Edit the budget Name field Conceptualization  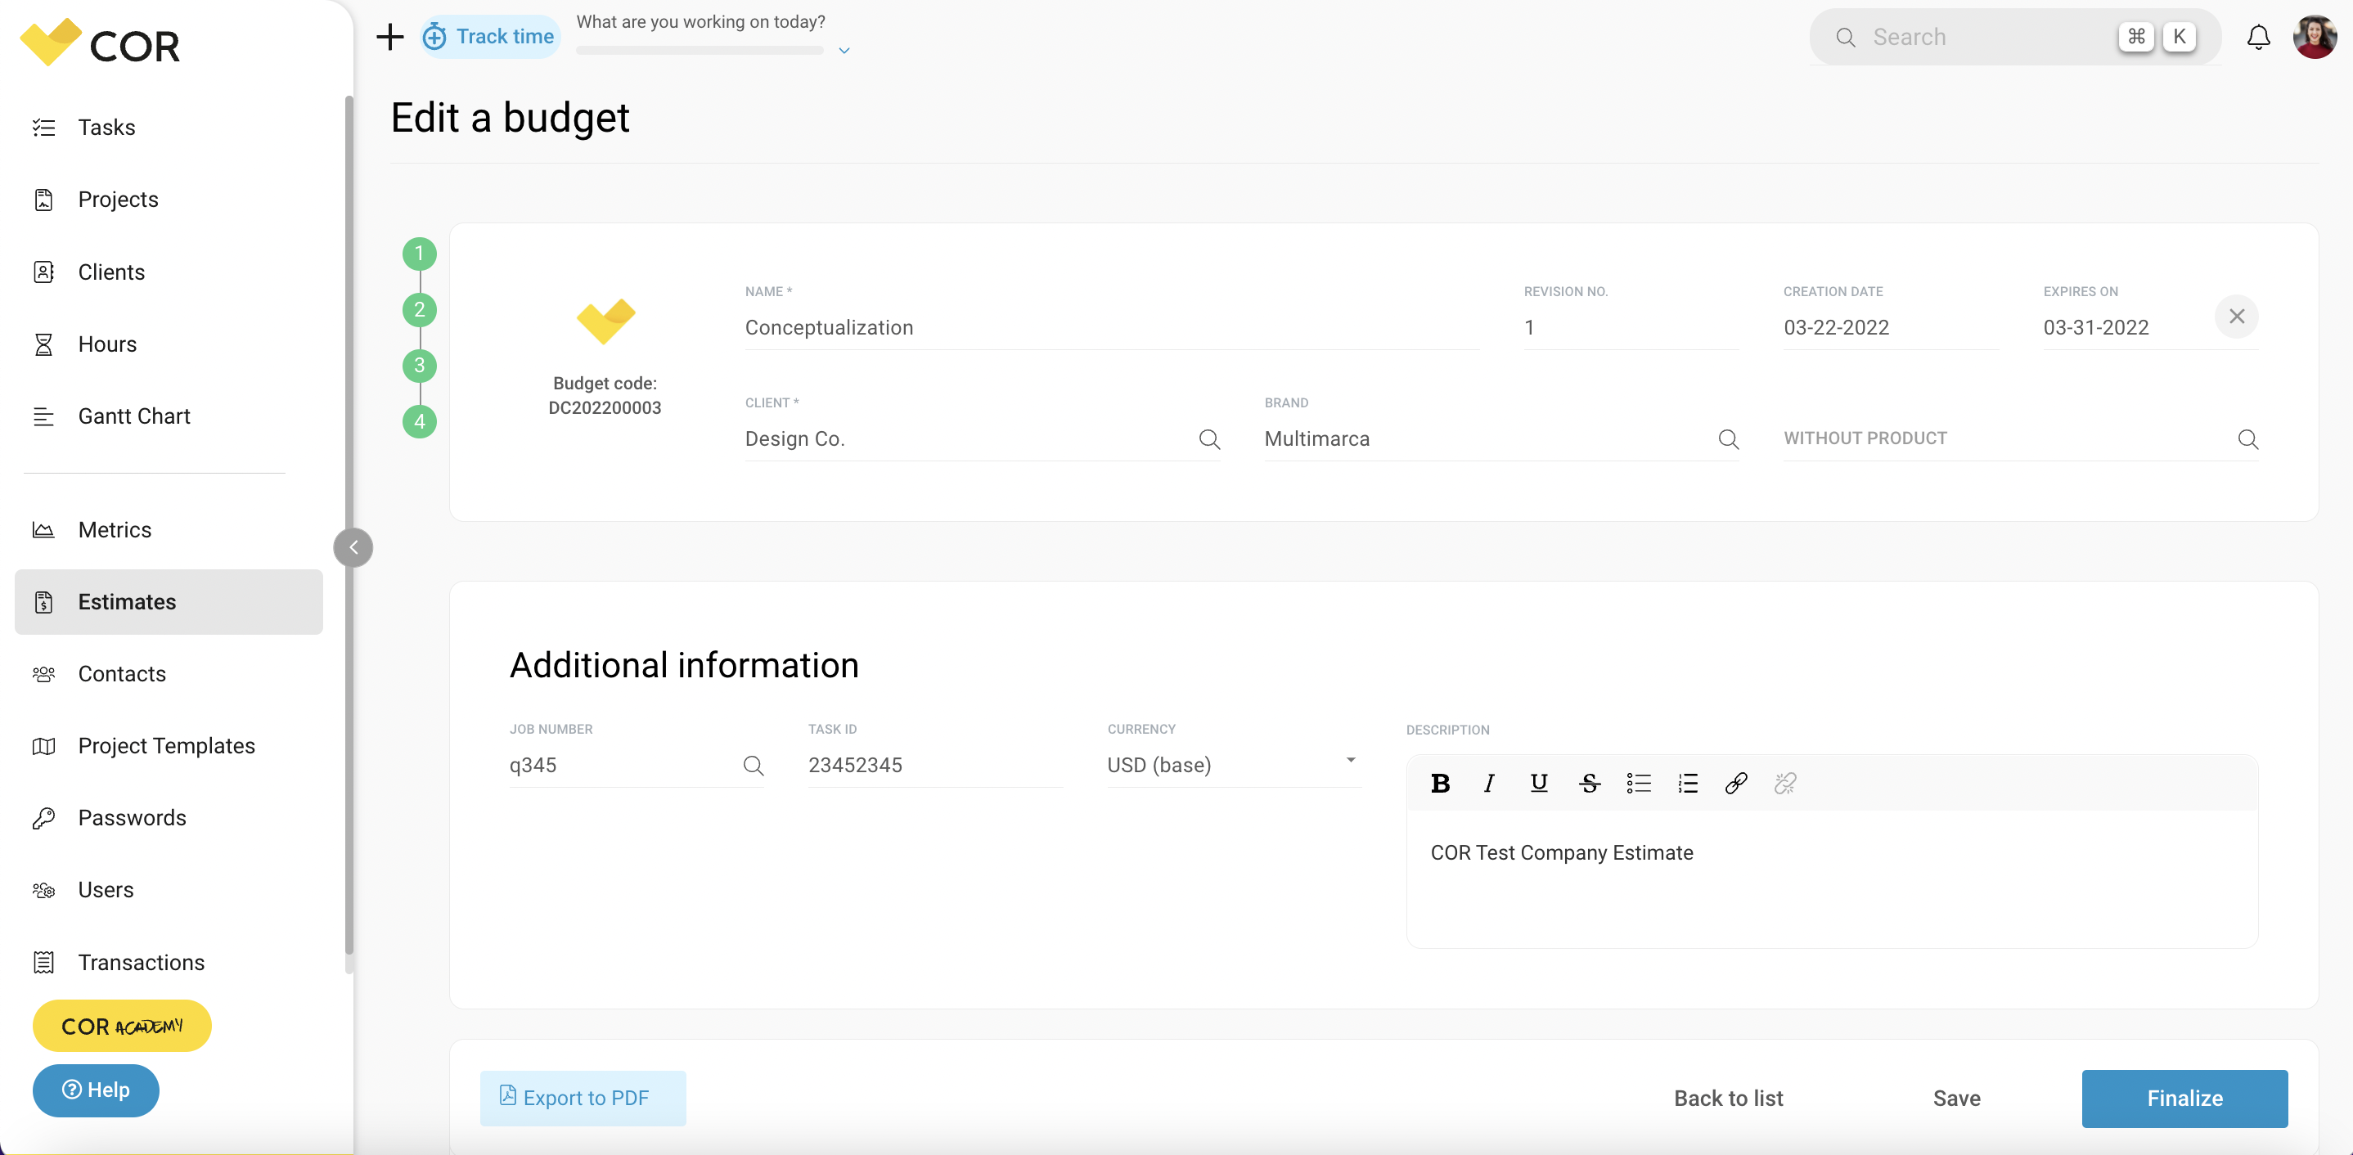1112,328
